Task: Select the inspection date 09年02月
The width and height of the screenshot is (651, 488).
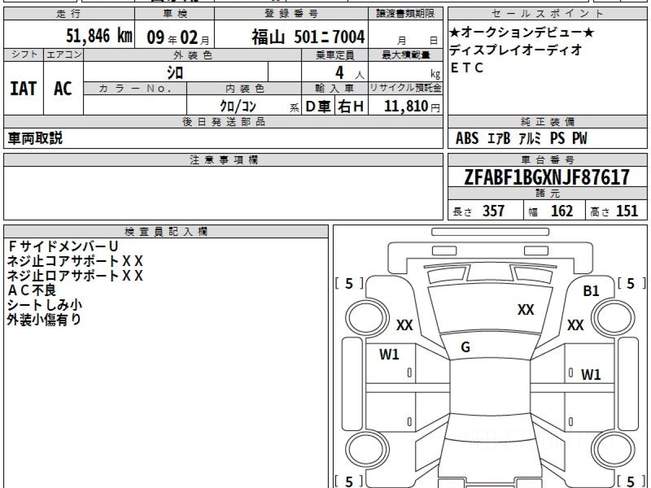Action: pyautogui.click(x=174, y=37)
